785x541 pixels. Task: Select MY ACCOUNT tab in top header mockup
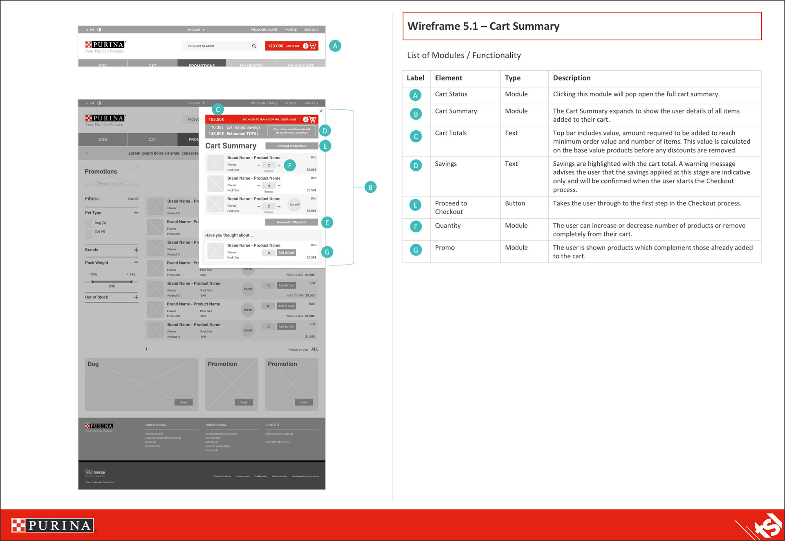click(x=301, y=63)
